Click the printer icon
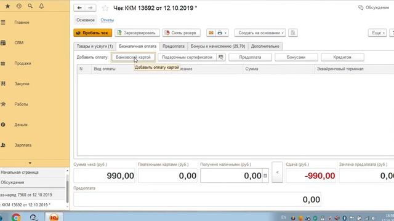The height and width of the screenshot is (221, 394). tap(220, 33)
